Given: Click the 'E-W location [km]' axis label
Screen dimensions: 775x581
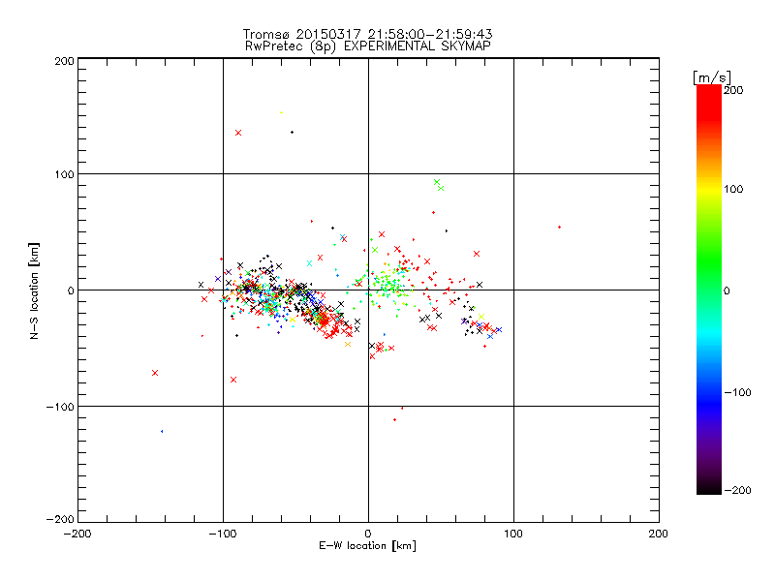Looking at the screenshot, I should (367, 546).
